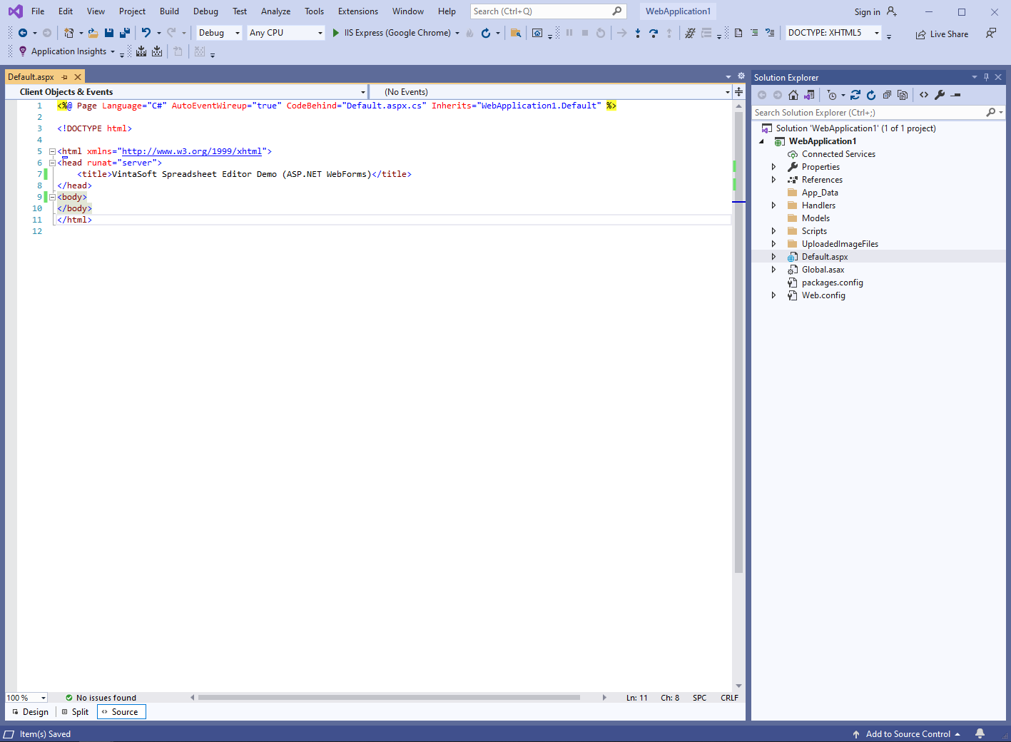
Task: Click the Application Insights lightbulb icon
Action: 23,51
